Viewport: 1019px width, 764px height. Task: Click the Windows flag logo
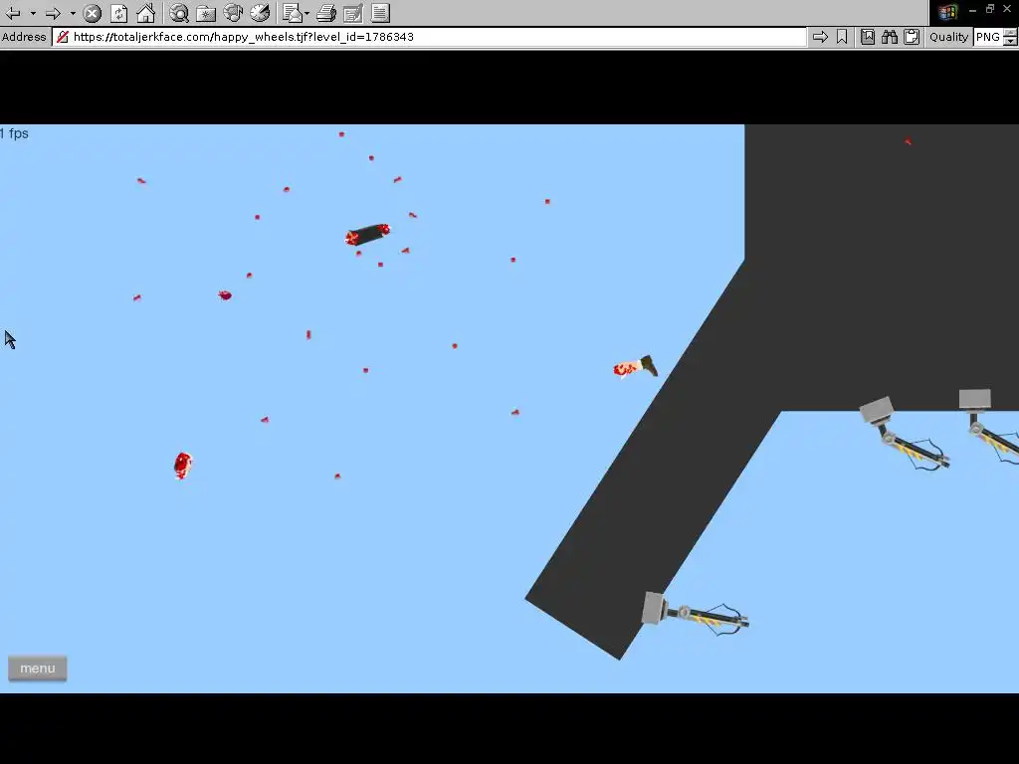pos(947,12)
